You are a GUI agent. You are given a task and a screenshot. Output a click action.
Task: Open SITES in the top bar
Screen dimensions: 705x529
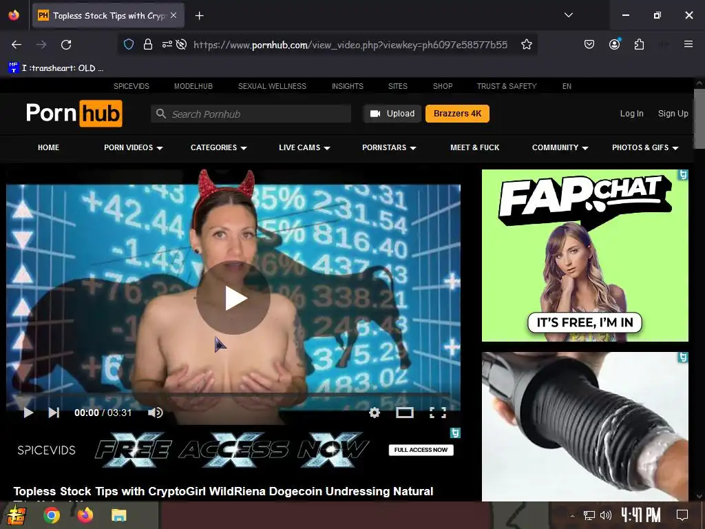tap(398, 86)
